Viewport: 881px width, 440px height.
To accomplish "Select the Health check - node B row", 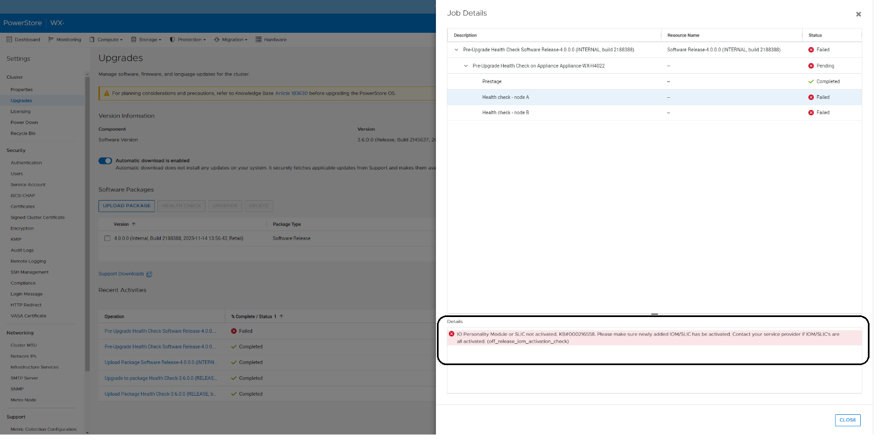I will [x=654, y=113].
